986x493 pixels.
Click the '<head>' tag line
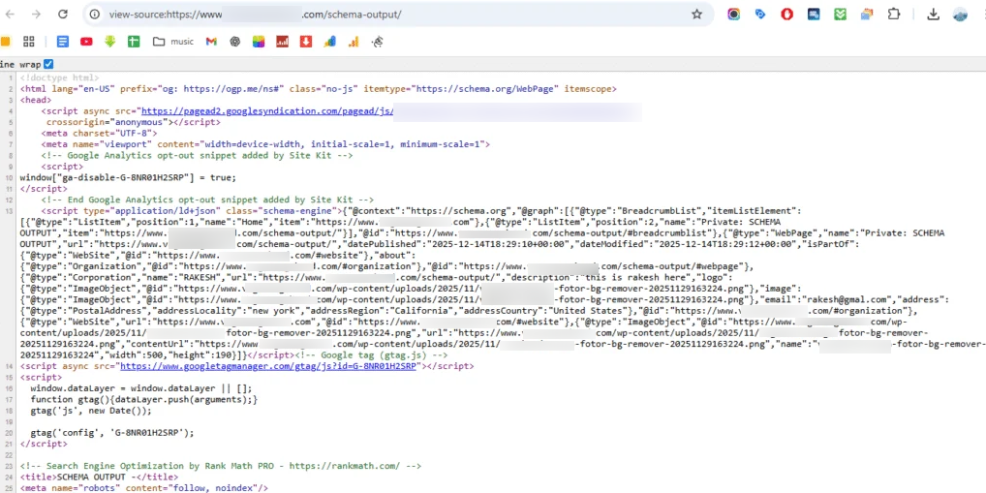[x=36, y=100]
